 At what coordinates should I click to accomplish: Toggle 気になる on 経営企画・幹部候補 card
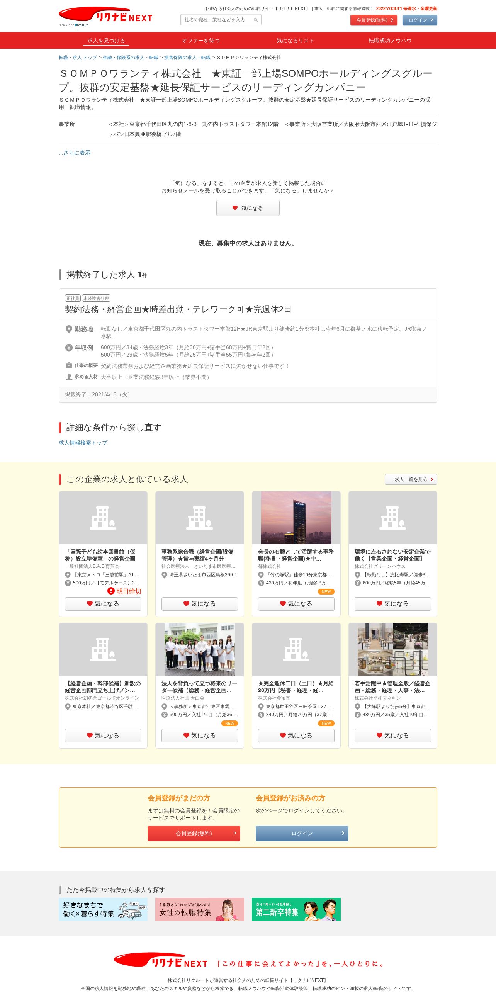pos(103,736)
